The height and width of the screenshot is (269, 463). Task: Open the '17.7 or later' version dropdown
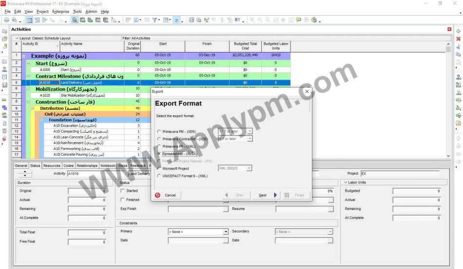click(x=250, y=131)
